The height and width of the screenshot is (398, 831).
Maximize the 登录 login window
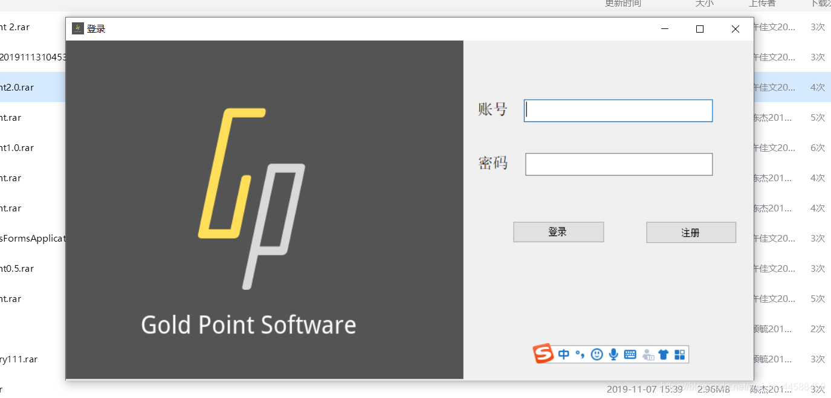pyautogui.click(x=700, y=29)
